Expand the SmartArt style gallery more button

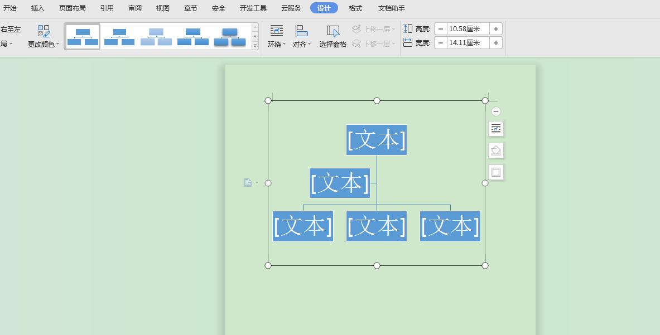255,46
